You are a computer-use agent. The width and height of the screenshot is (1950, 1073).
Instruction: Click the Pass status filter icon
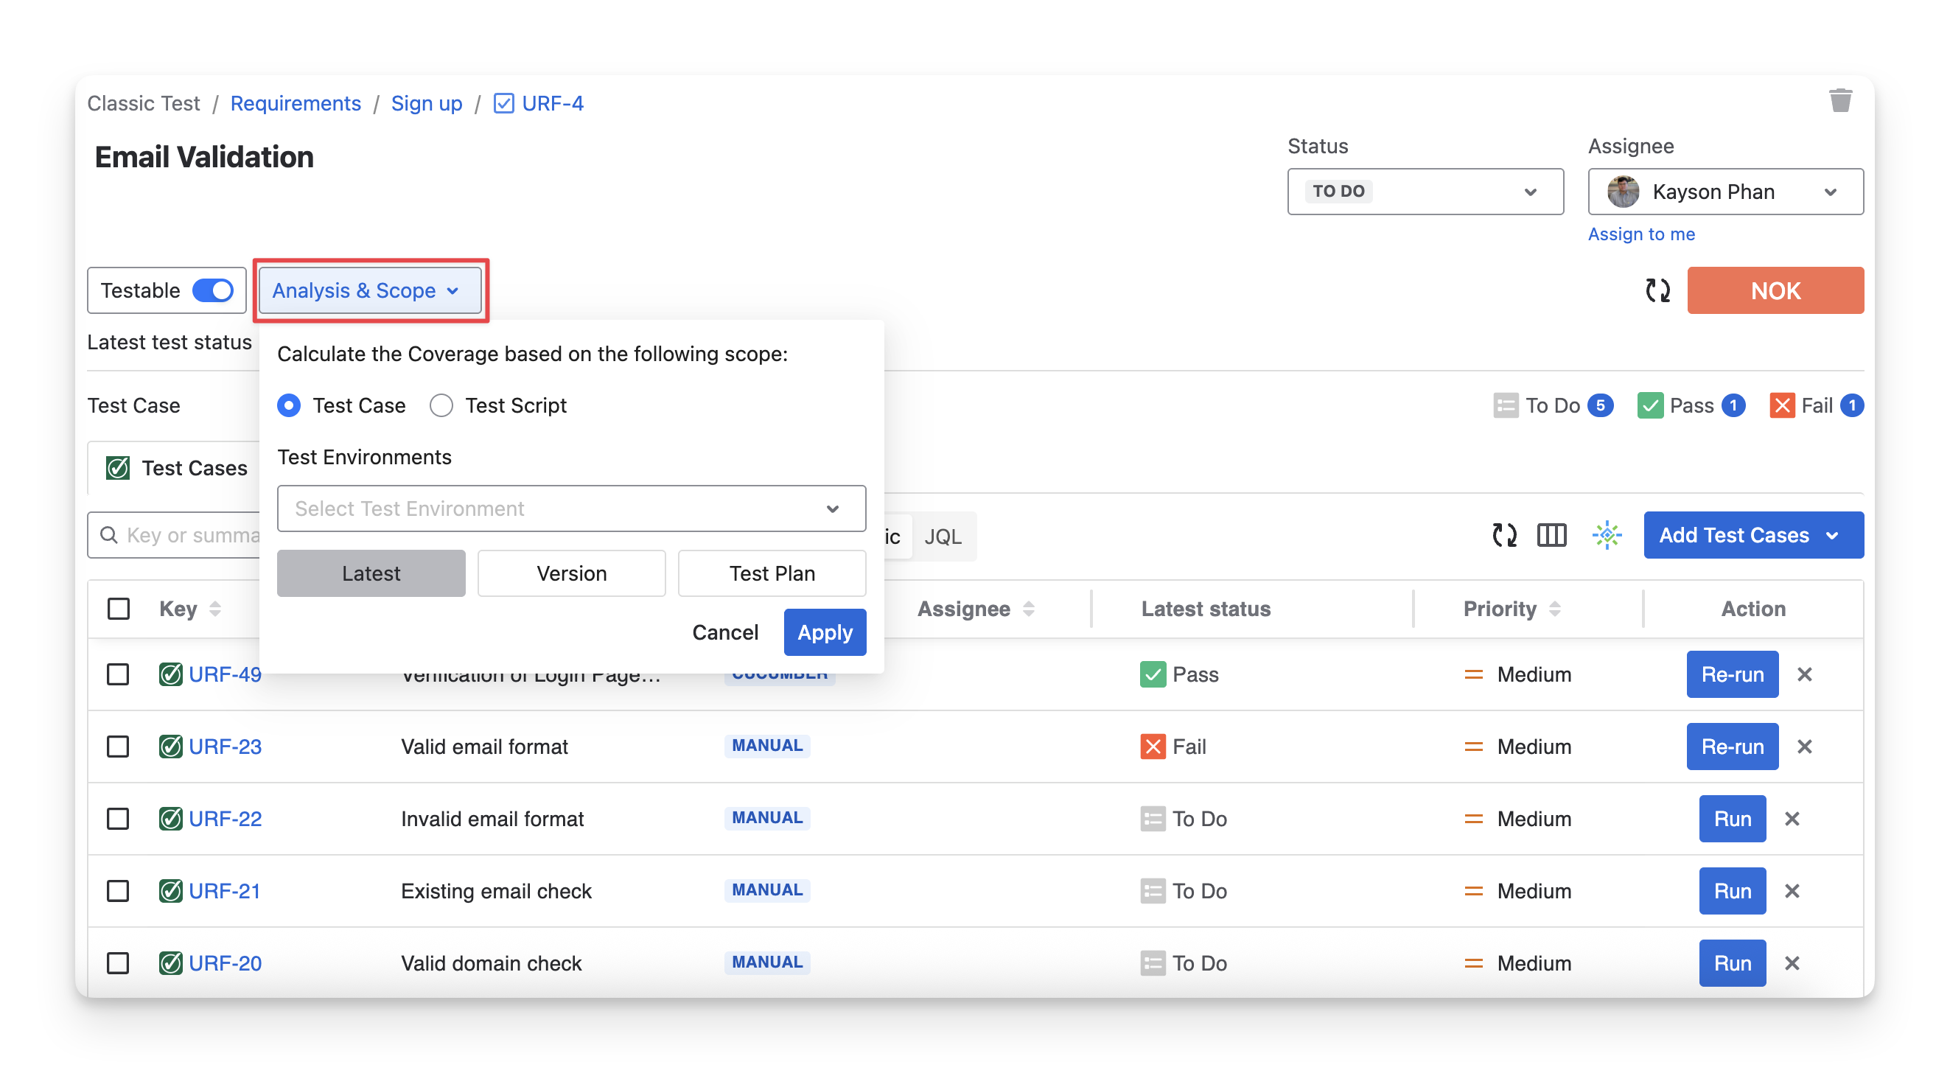coord(1649,406)
